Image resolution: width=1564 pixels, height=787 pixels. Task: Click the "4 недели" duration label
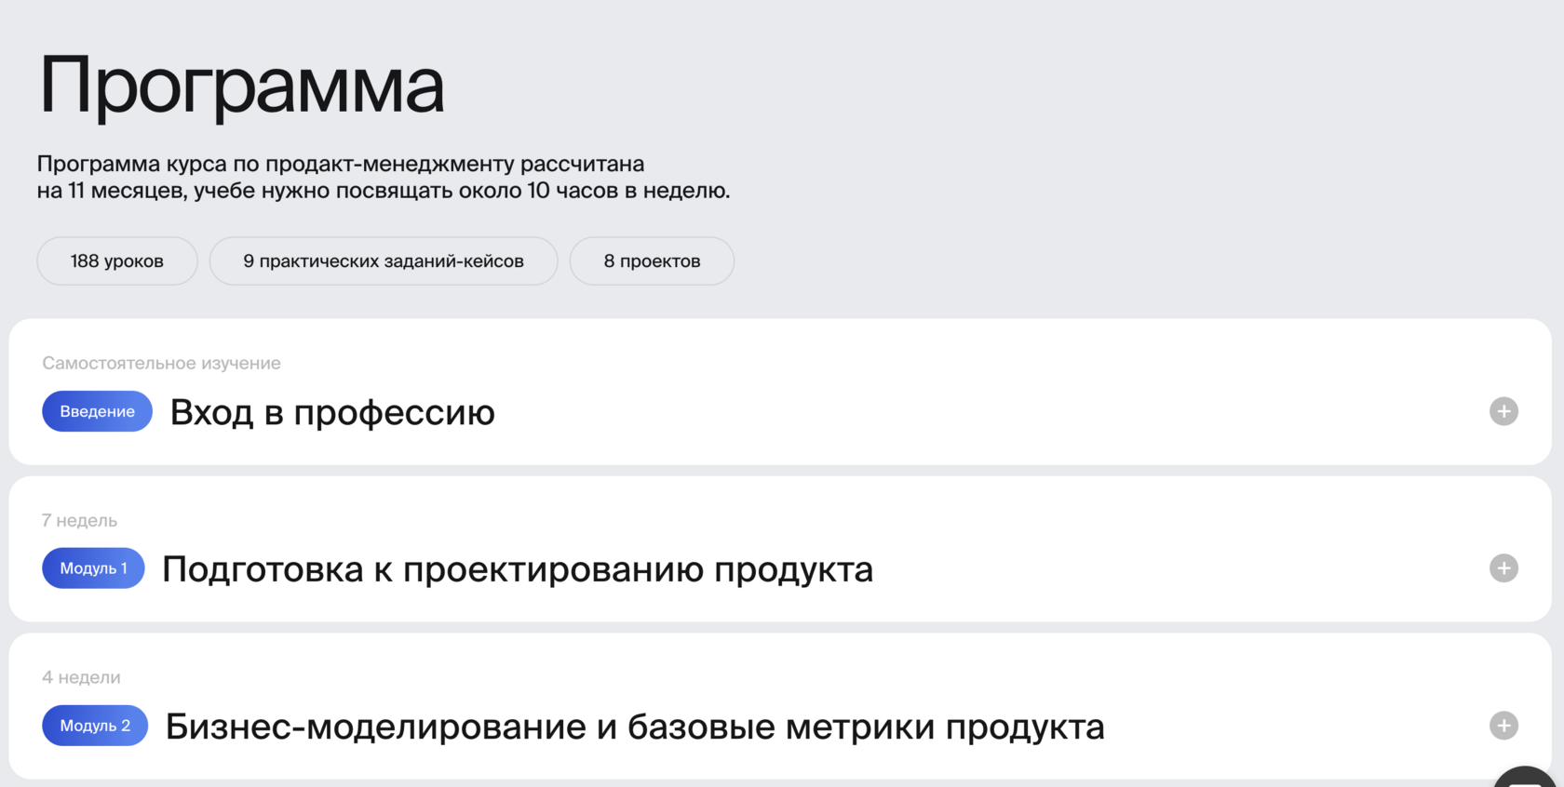(81, 677)
